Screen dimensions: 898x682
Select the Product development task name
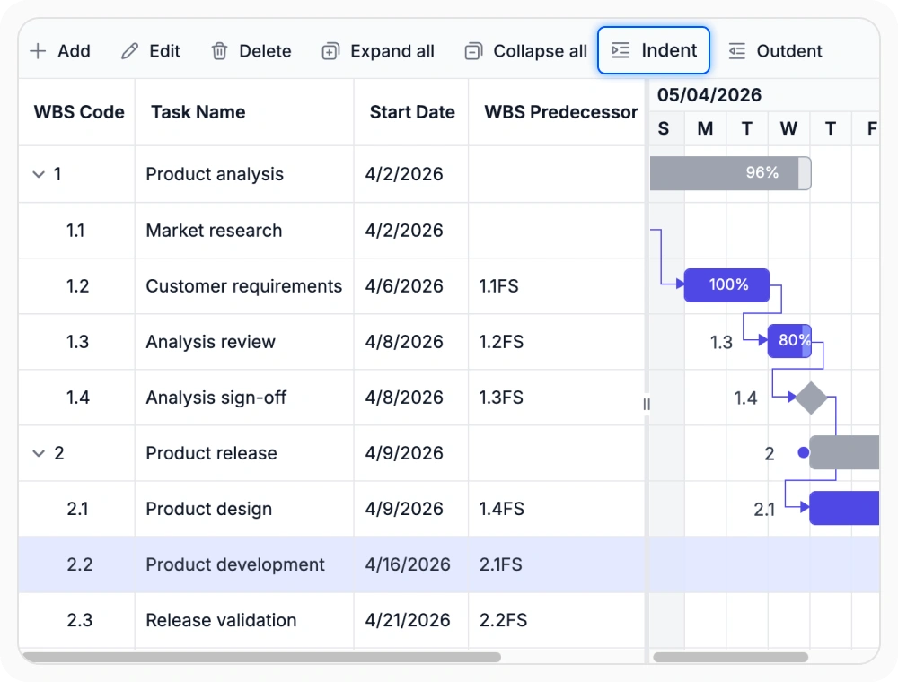click(235, 564)
